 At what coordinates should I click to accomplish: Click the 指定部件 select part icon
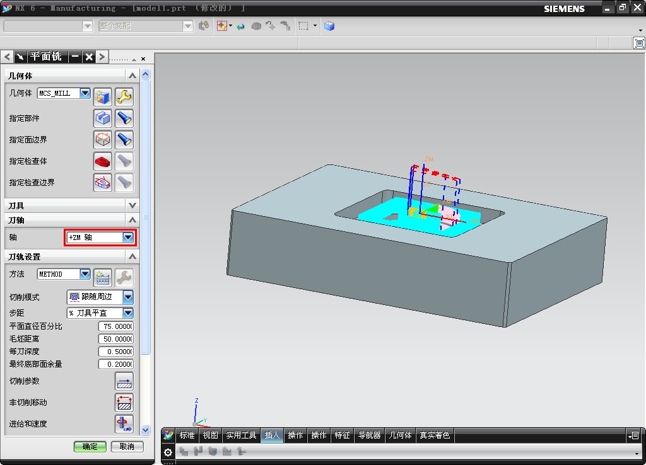click(x=103, y=118)
